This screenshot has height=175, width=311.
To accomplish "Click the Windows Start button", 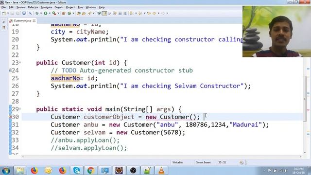I will click(x=5, y=171).
